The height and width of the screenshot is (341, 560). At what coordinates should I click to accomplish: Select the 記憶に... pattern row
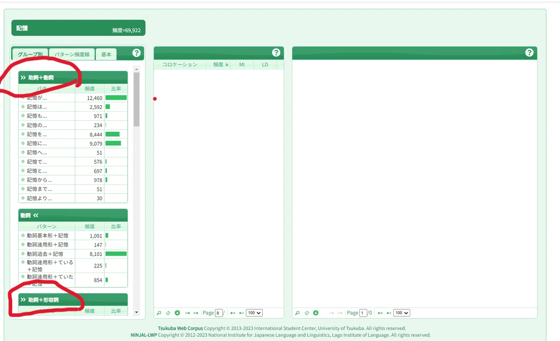click(73, 143)
